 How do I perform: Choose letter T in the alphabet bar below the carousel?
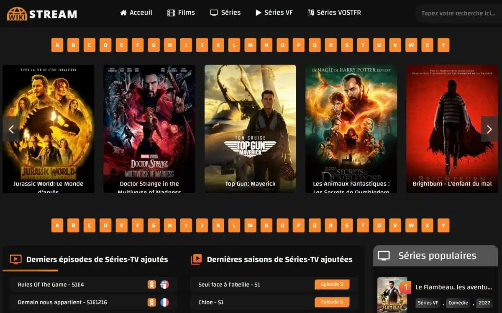[x=363, y=226]
